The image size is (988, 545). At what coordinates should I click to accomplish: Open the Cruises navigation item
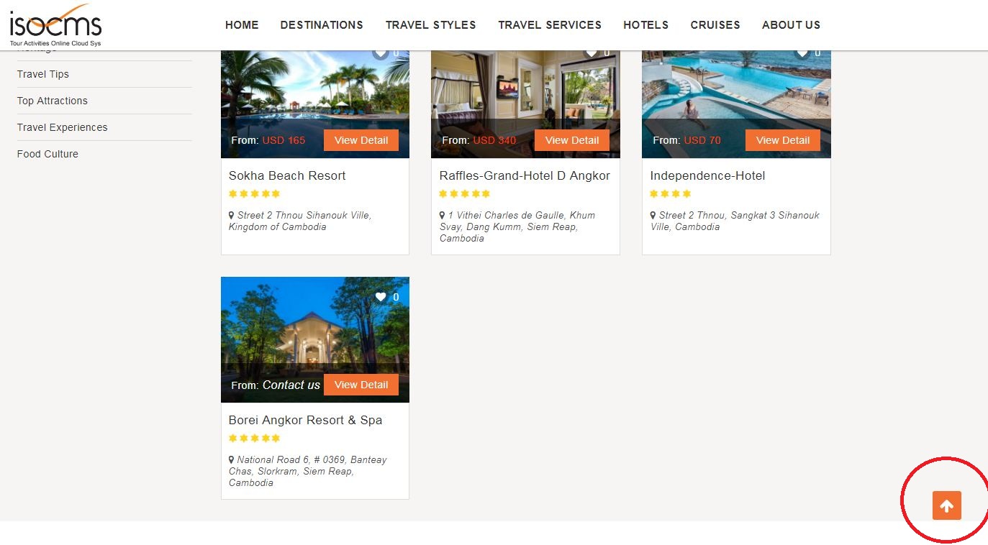715,24
